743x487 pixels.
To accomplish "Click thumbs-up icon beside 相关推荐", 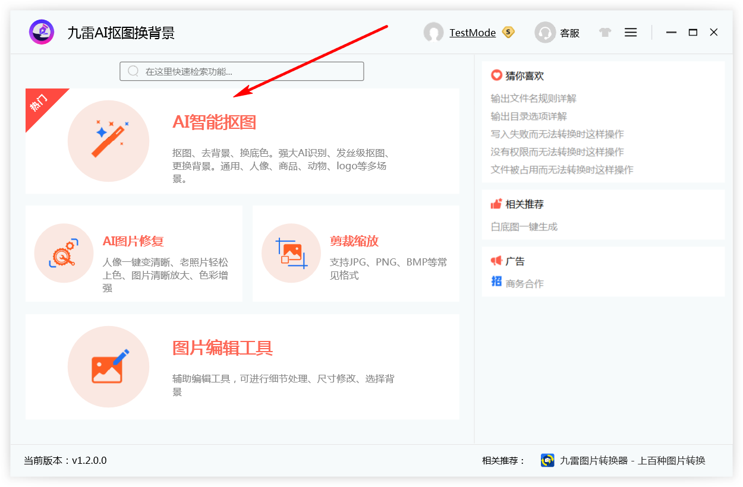I will (496, 204).
